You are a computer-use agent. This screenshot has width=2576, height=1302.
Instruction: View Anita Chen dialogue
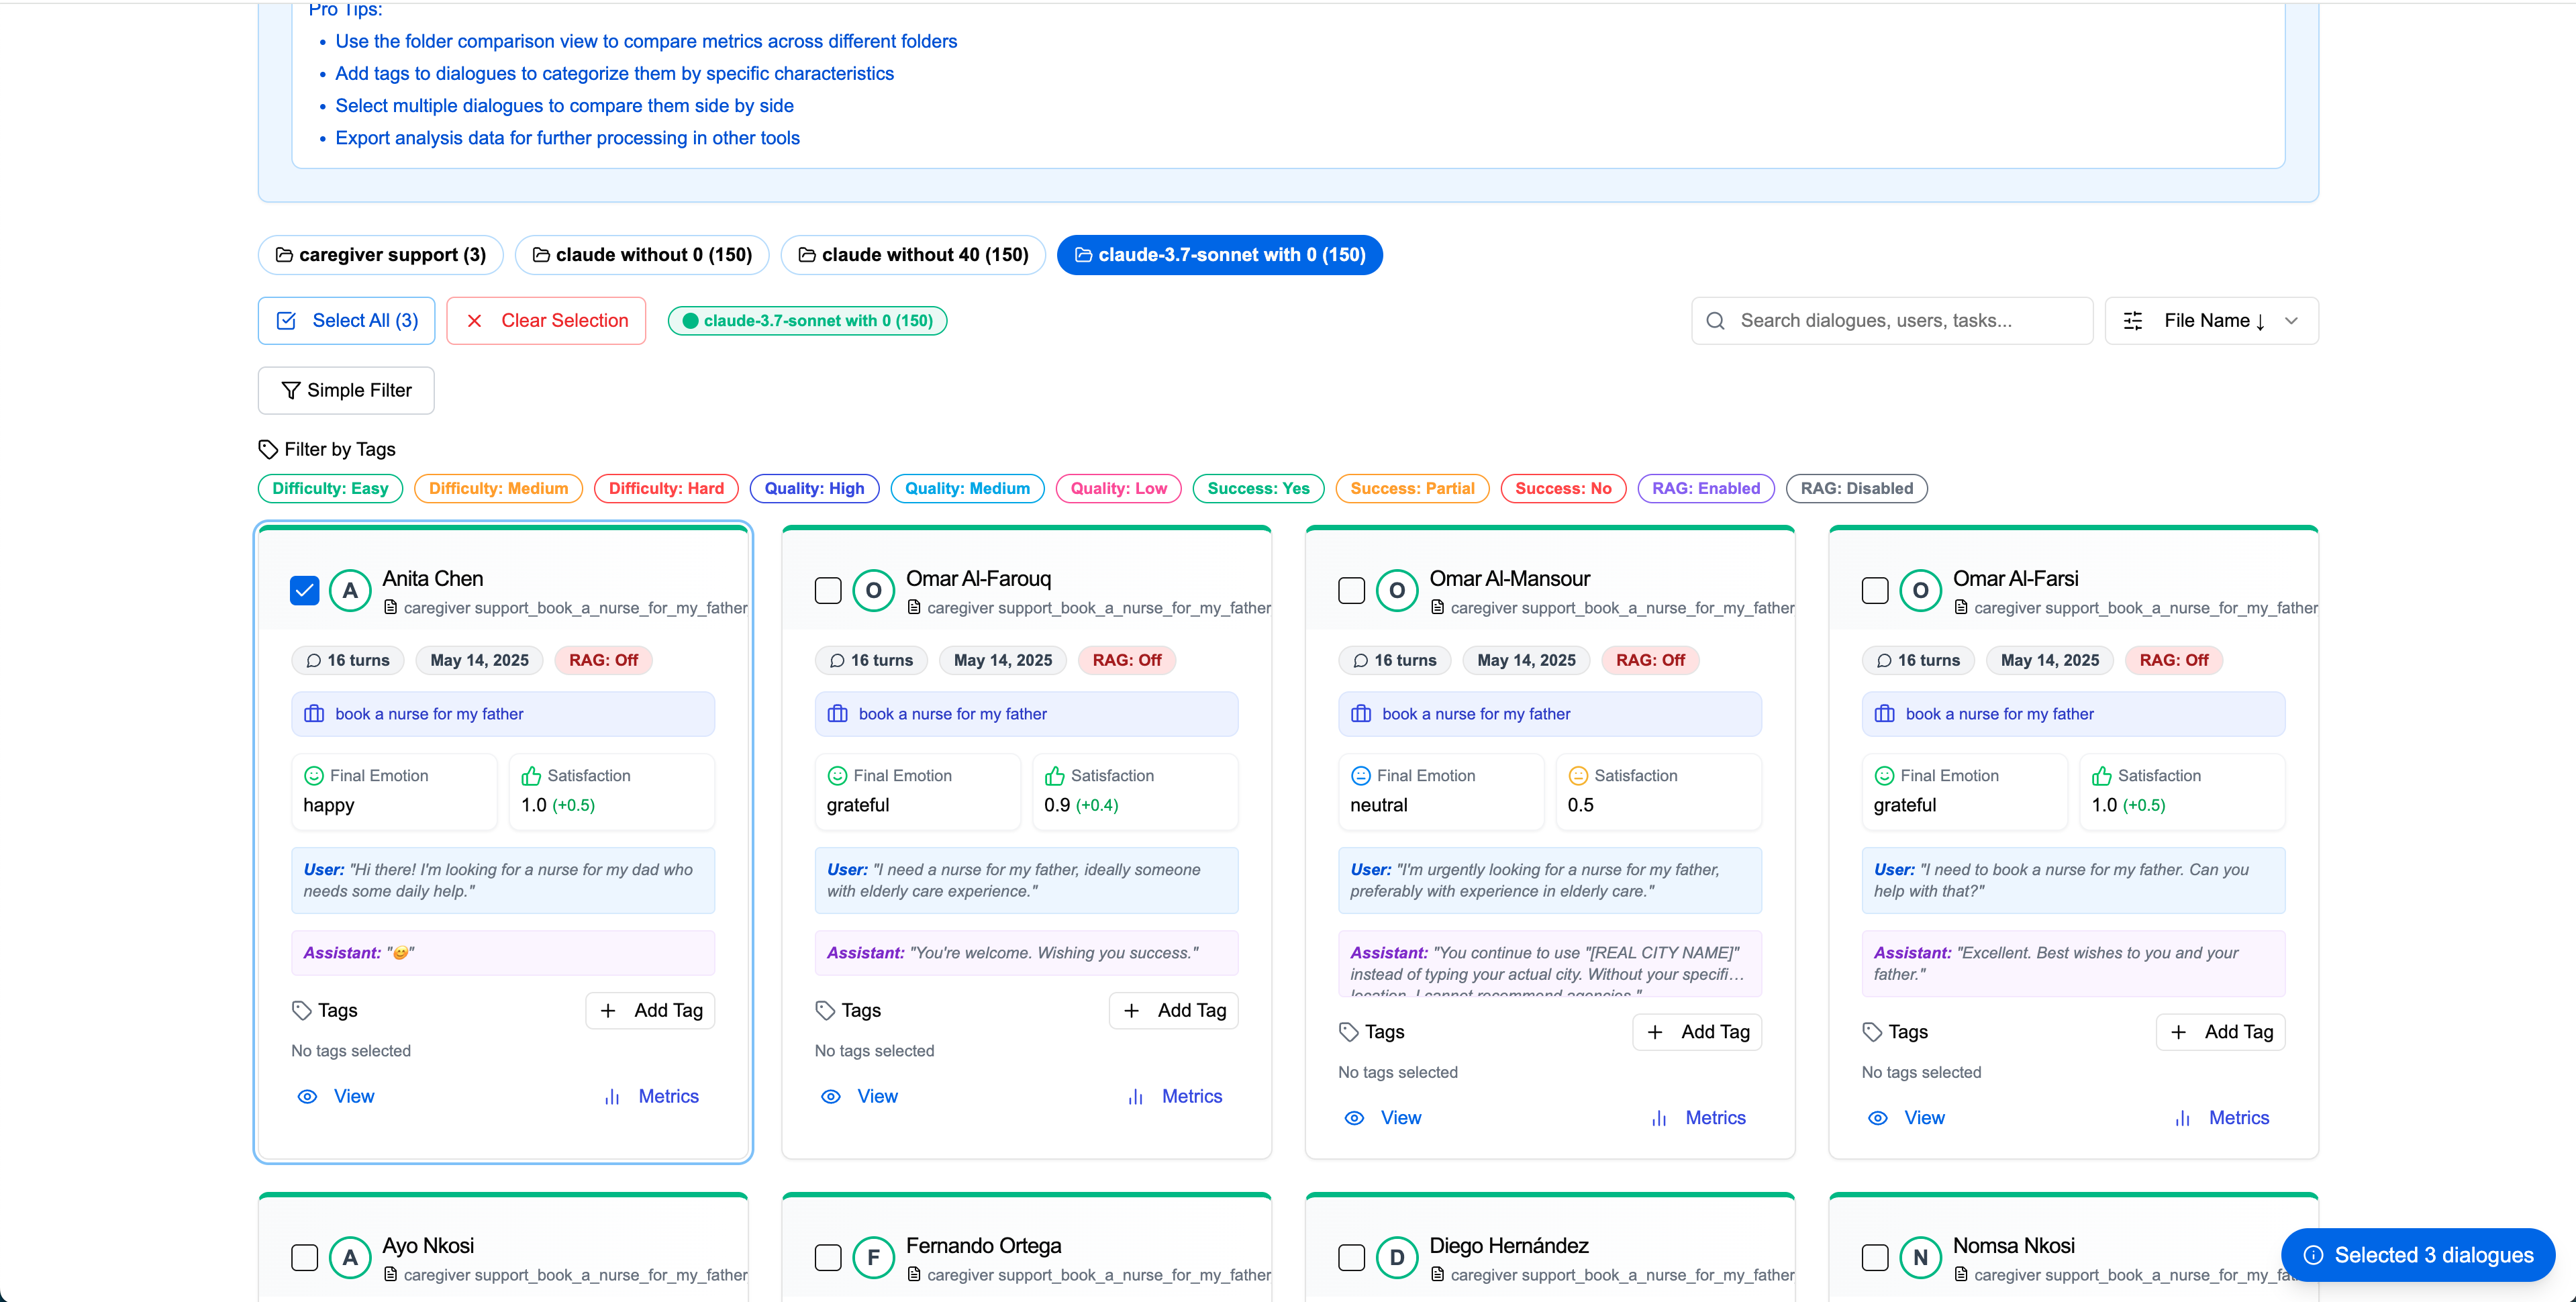(337, 1096)
